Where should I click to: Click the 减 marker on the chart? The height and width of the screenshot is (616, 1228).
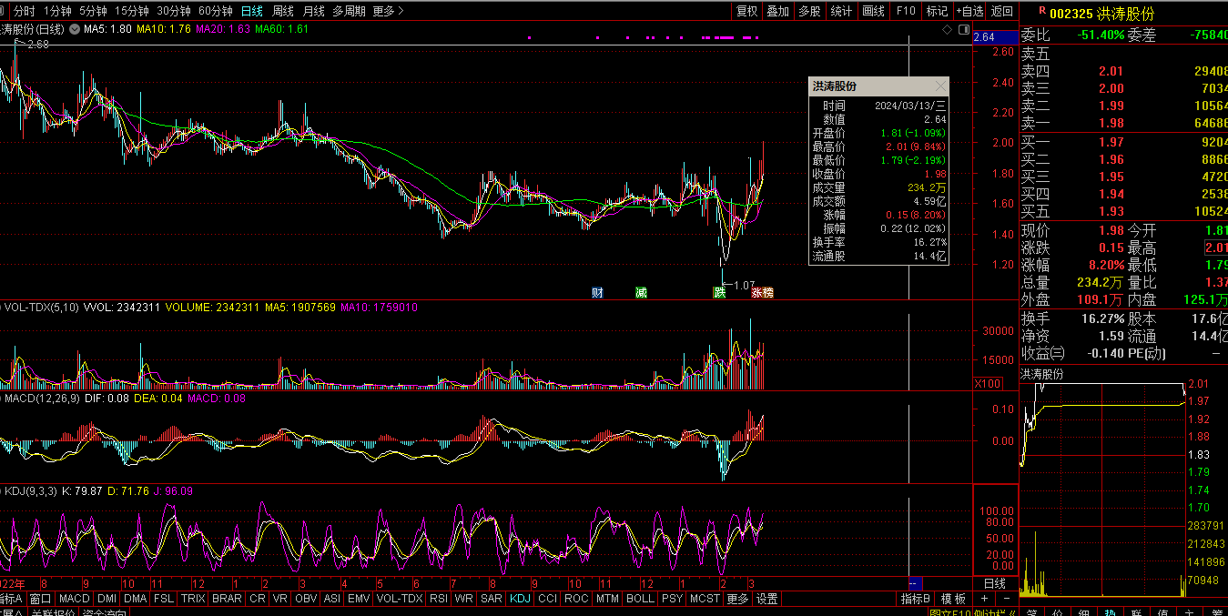[x=642, y=293]
